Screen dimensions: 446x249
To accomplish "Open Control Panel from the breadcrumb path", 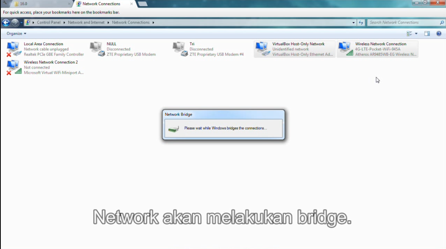I will pos(48,22).
